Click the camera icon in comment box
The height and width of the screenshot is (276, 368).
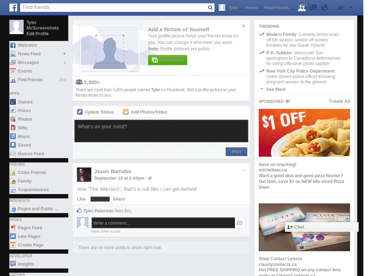239,223
